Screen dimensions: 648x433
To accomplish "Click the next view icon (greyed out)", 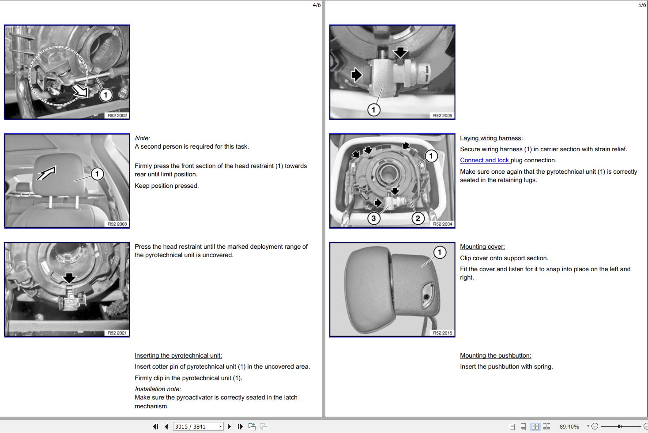I will (x=264, y=426).
